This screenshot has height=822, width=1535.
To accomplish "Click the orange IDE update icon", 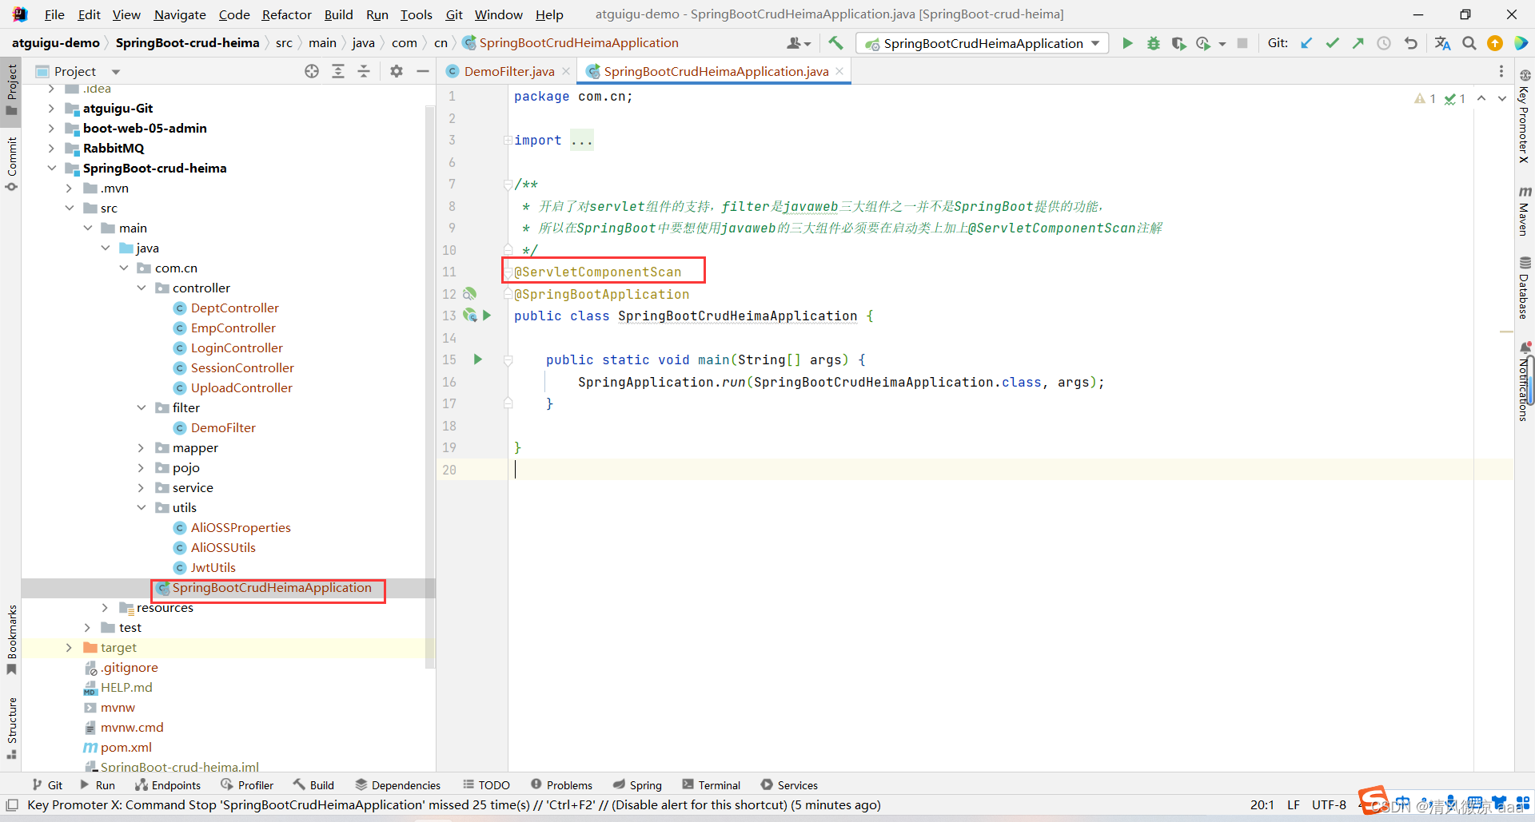I will [x=1495, y=43].
